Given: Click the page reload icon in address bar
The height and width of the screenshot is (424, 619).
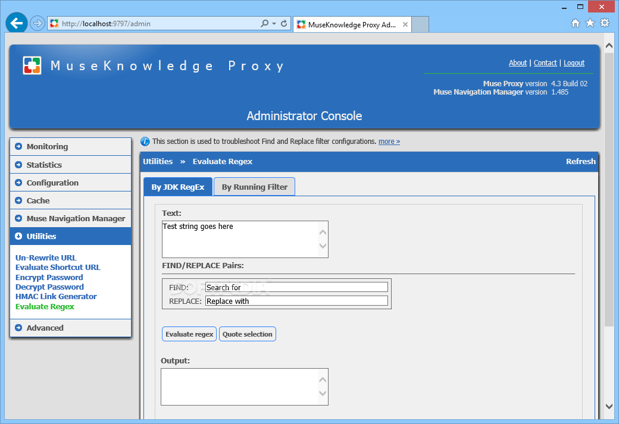Looking at the screenshot, I should 284,24.
